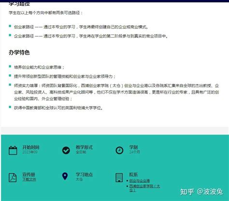Image resolution: width=229 pixels, height=201 pixels.
Task: Click the 办学特色 section heading
Action: click(x=19, y=53)
